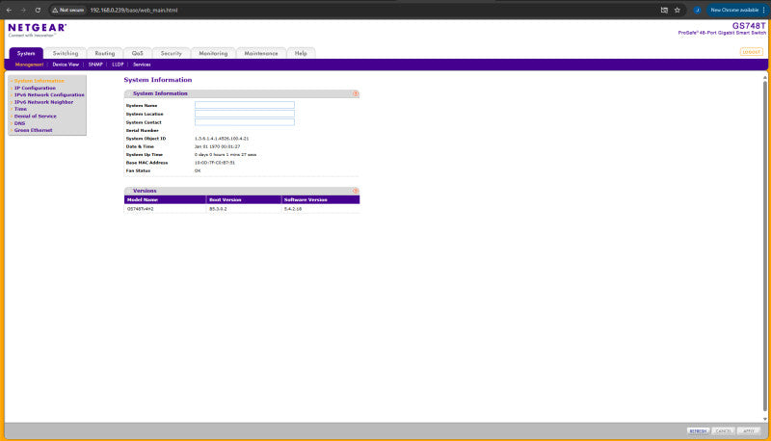The height and width of the screenshot is (441, 771).
Task: Click the New Chrome available update chip
Action: [734, 10]
